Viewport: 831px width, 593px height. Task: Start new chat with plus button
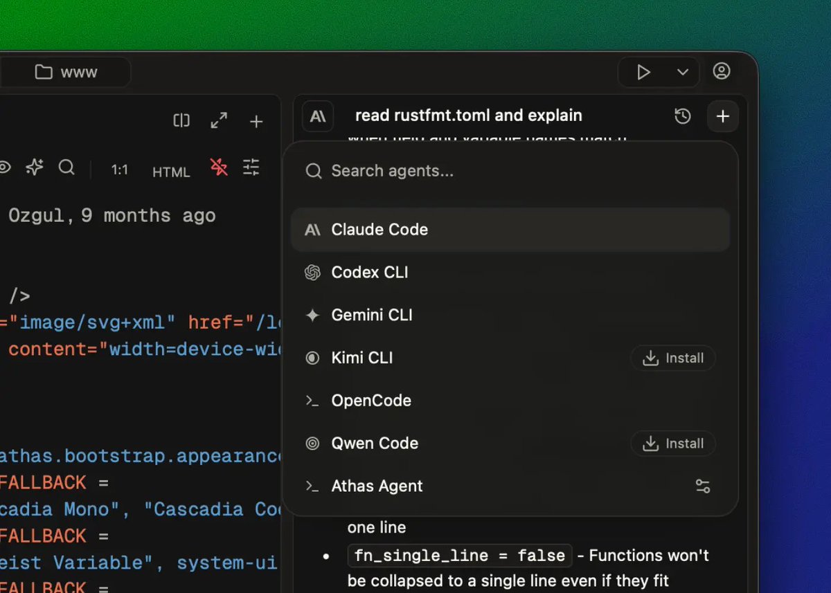pos(723,116)
